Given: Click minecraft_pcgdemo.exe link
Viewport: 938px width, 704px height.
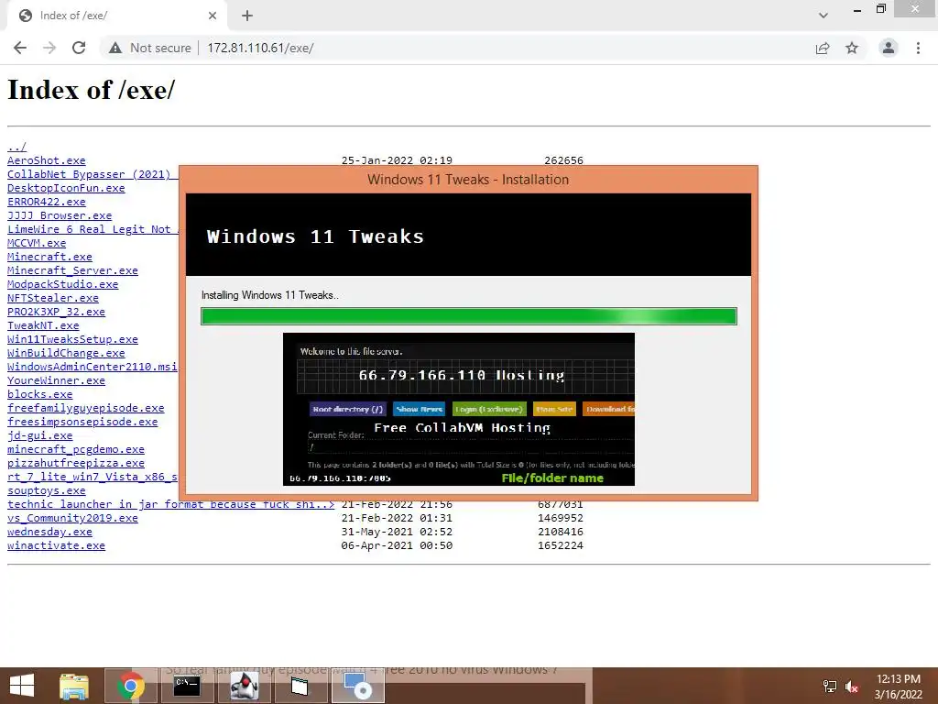Looking at the screenshot, I should [x=76, y=449].
